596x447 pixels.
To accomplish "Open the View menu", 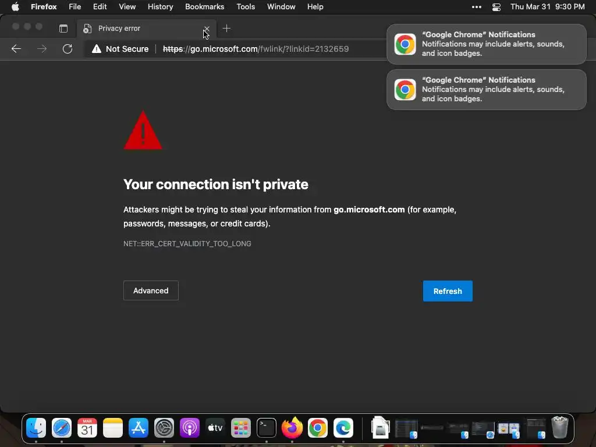I will click(x=127, y=7).
